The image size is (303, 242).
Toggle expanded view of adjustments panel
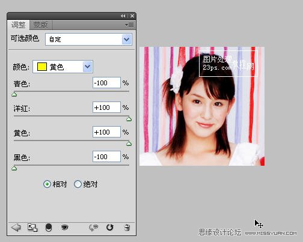pyautogui.click(x=32, y=228)
